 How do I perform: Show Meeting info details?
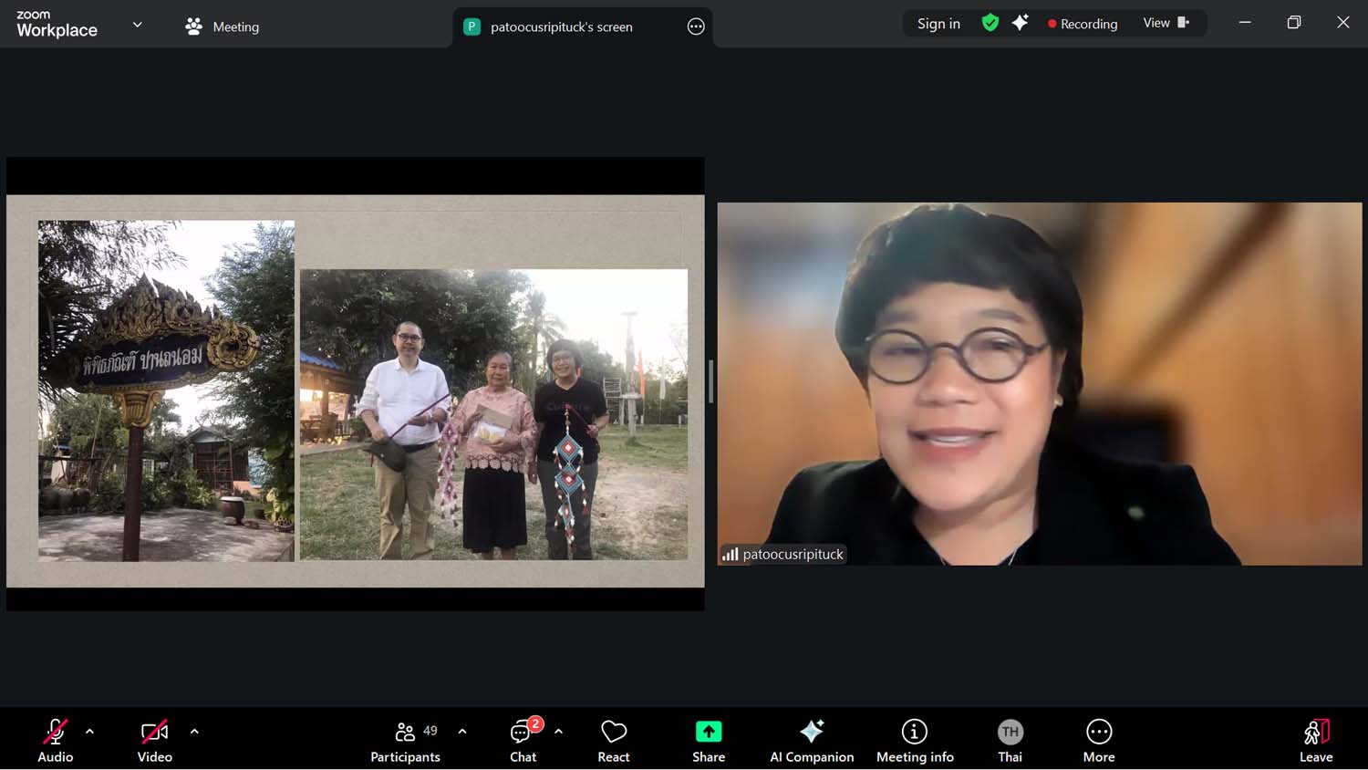(915, 740)
